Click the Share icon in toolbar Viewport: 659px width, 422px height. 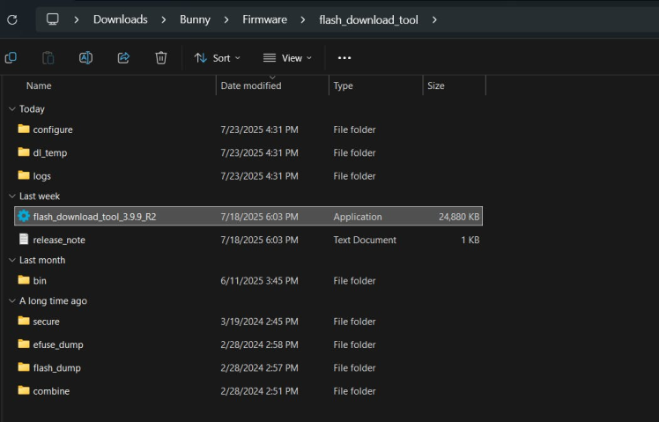[123, 58]
